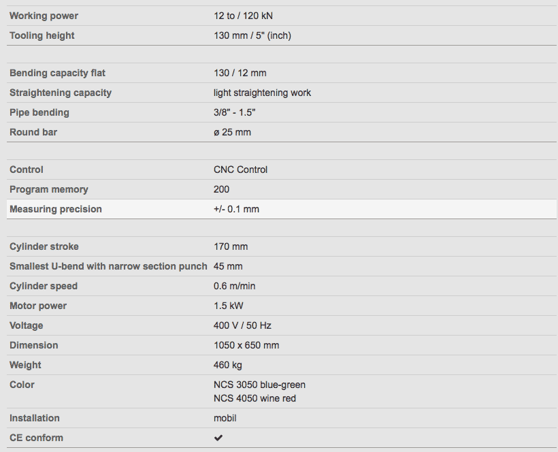Click the 'CNC Control' value text

[240, 169]
